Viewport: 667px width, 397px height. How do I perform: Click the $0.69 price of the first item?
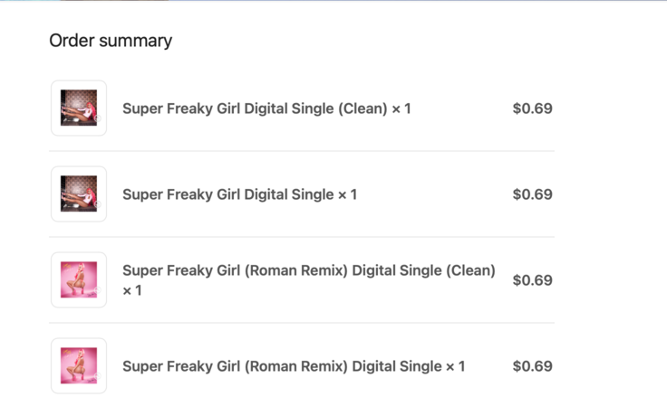pos(533,109)
